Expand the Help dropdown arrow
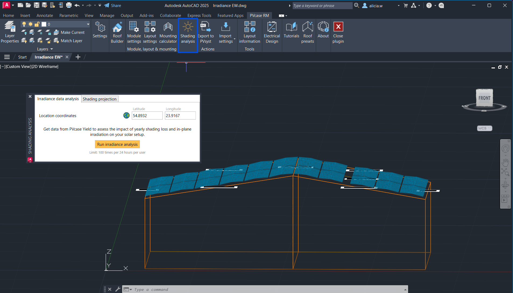 pyautogui.click(x=435, y=5)
